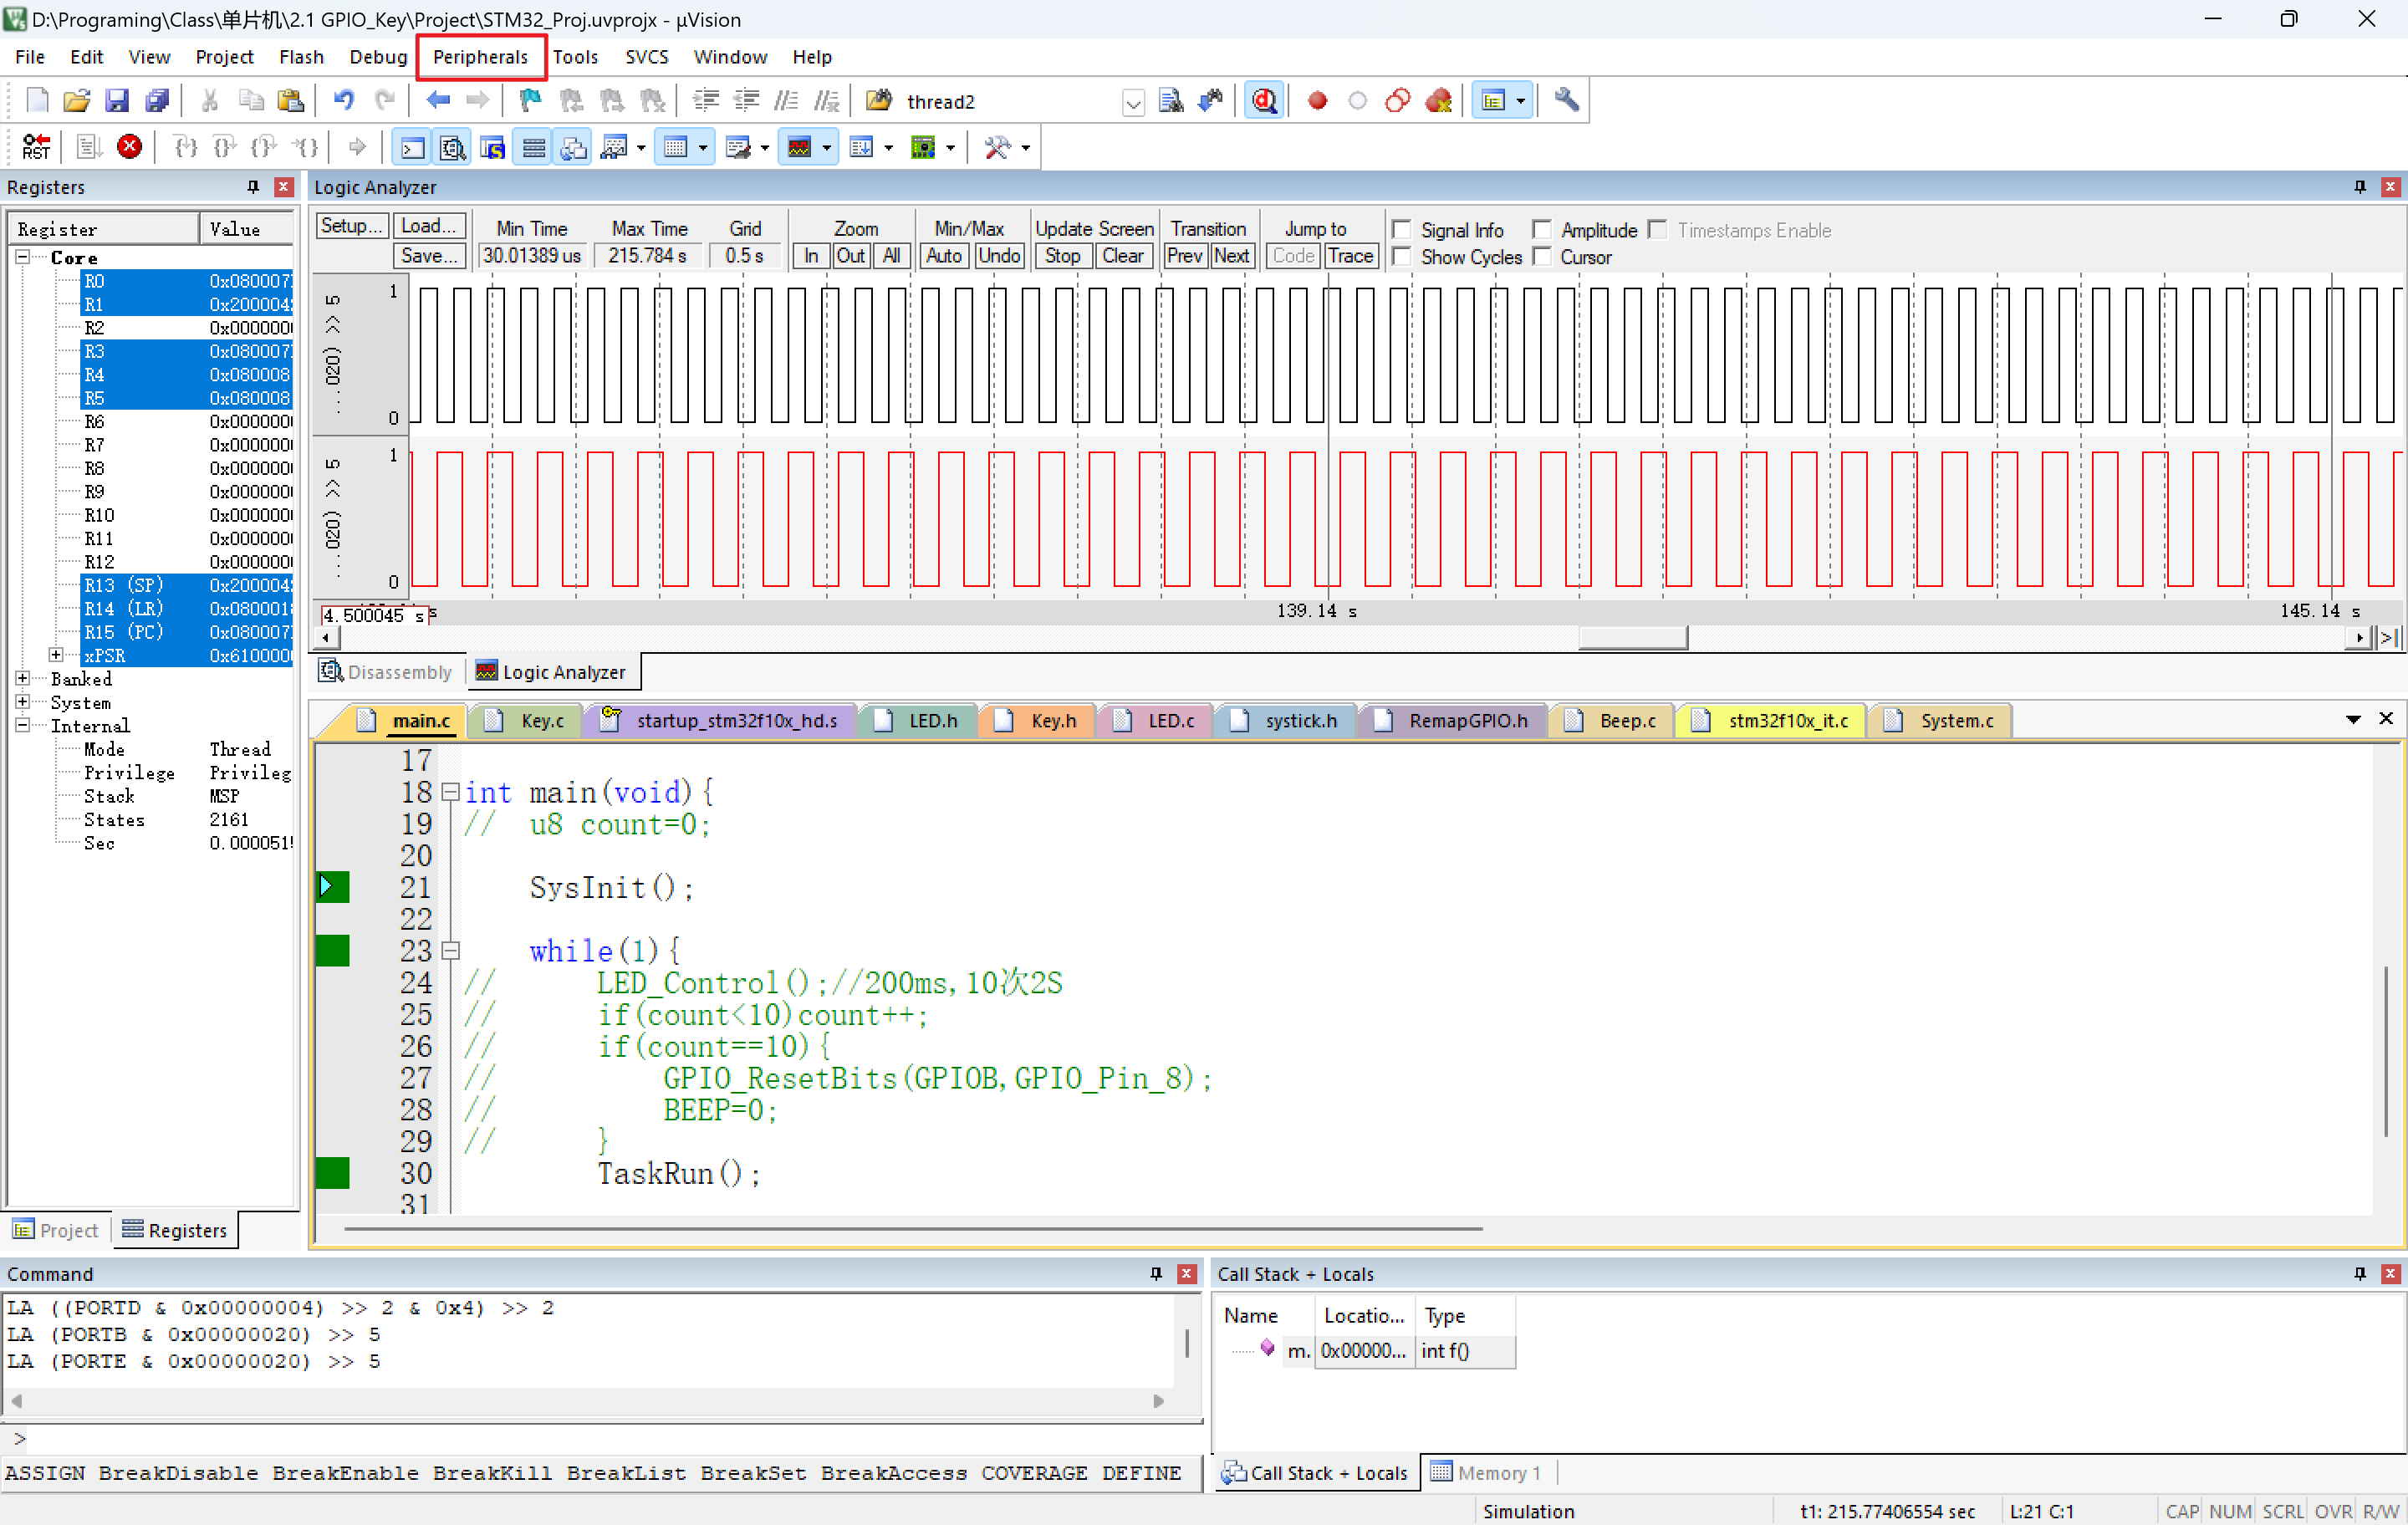The width and height of the screenshot is (2408, 1525).
Task: Click the Load... button
Action: (x=429, y=226)
